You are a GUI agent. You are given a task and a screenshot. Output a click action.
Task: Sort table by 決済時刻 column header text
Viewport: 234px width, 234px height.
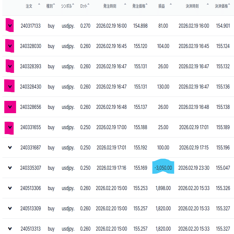tap(192, 6)
